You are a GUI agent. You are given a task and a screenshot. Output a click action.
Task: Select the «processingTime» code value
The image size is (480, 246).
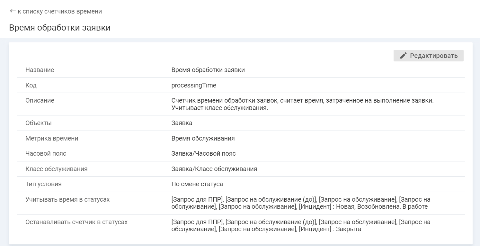pos(194,85)
